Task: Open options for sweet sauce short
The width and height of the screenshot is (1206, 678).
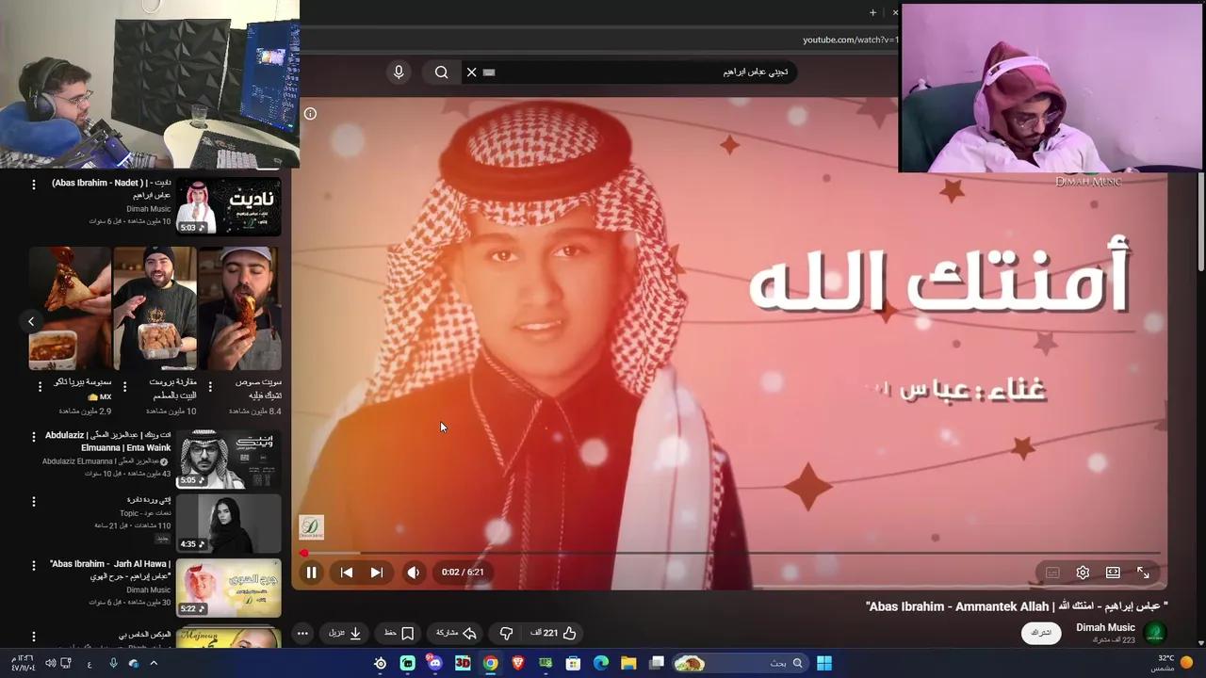Action: [x=209, y=387]
